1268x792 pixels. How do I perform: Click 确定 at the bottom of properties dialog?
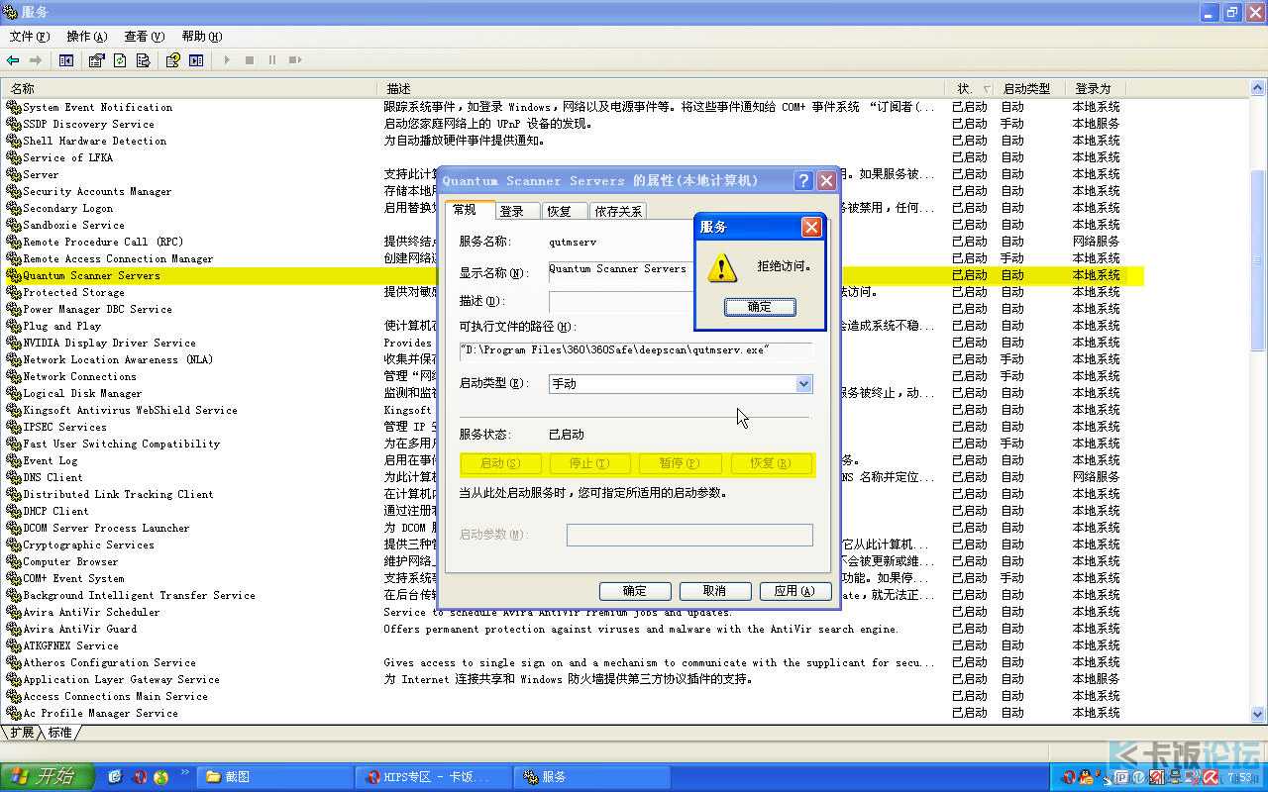[635, 591]
